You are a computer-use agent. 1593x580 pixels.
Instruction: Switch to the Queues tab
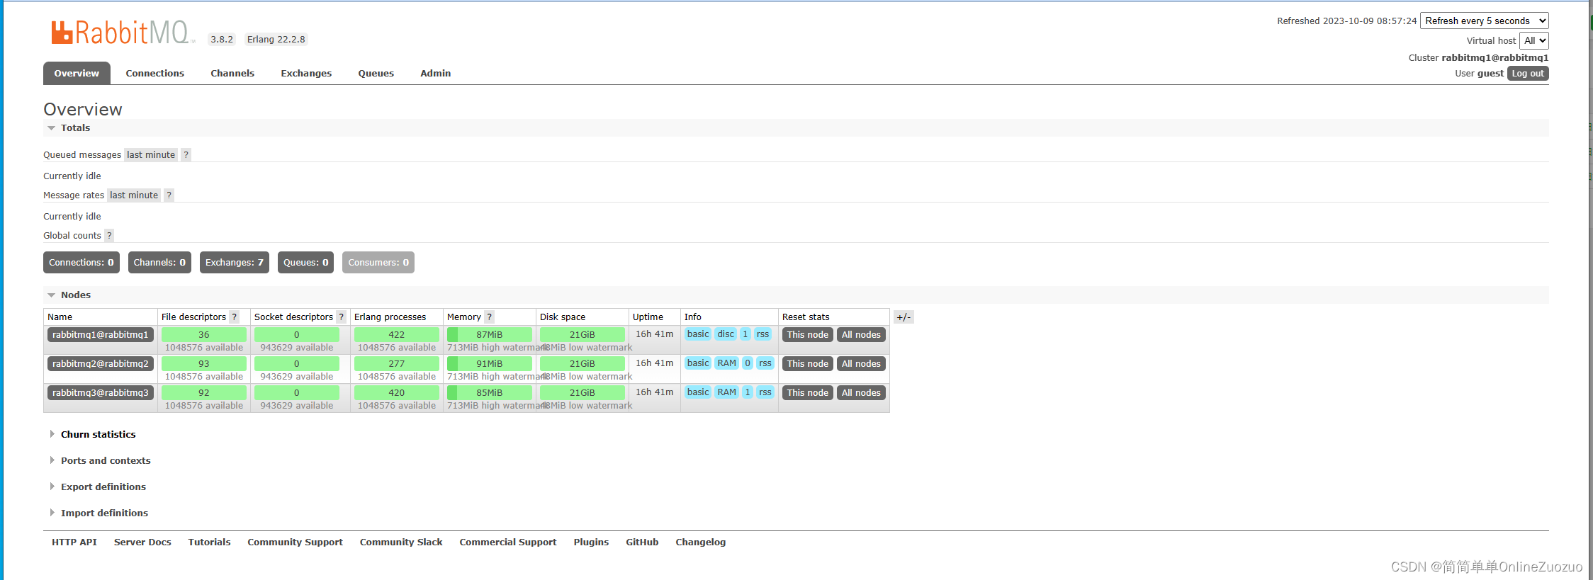click(376, 73)
